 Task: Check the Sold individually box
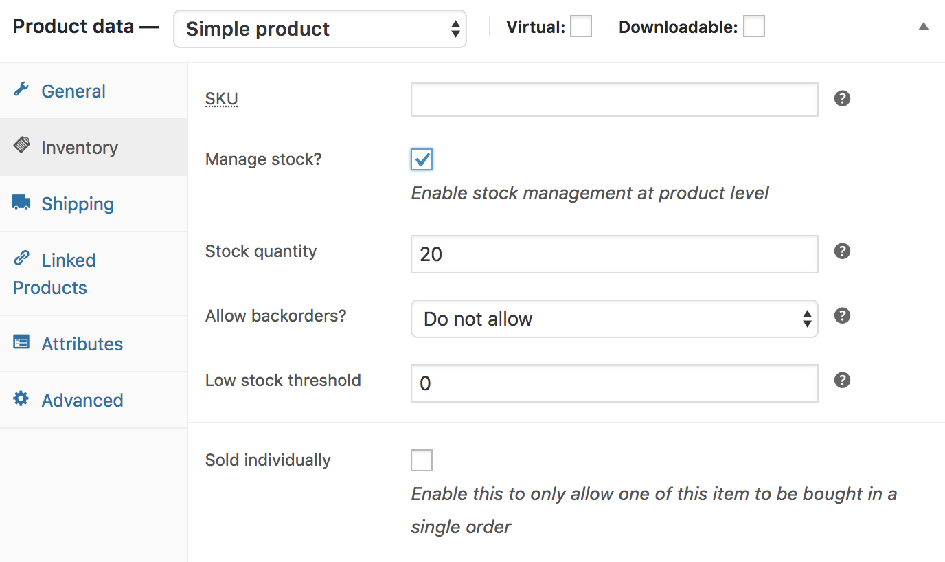coord(422,460)
